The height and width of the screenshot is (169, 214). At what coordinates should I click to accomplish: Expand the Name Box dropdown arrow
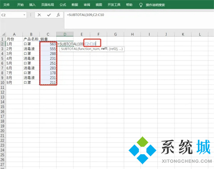coord(24,15)
